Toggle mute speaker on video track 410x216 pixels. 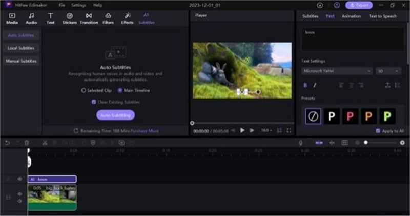click(x=19, y=201)
